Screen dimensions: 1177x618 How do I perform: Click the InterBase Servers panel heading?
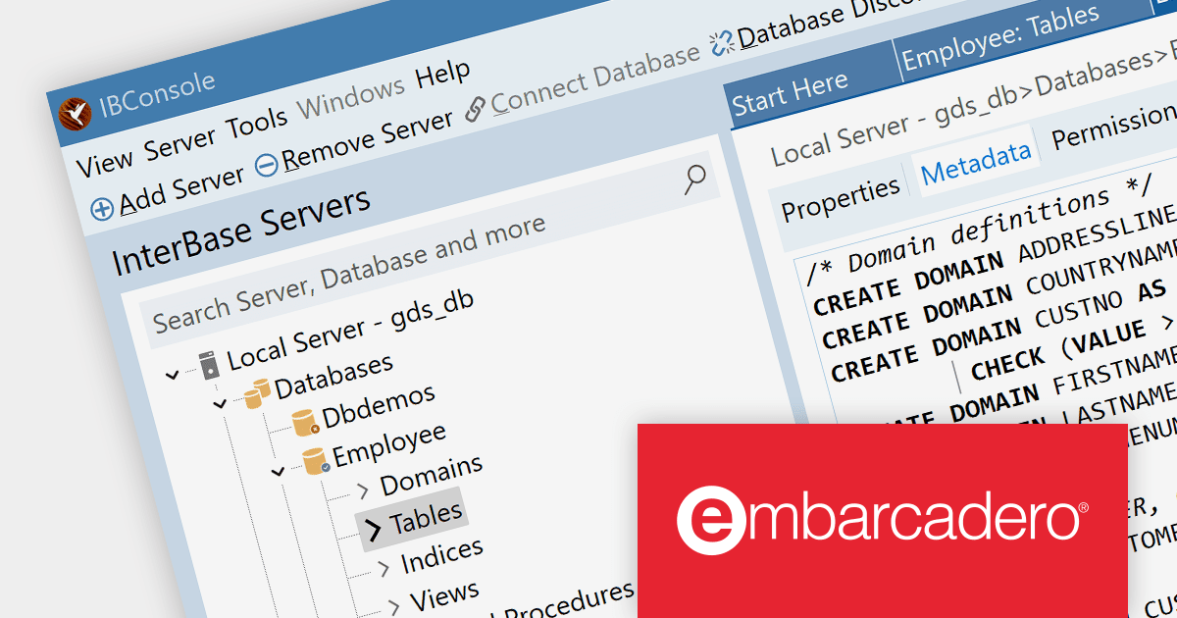[241, 231]
